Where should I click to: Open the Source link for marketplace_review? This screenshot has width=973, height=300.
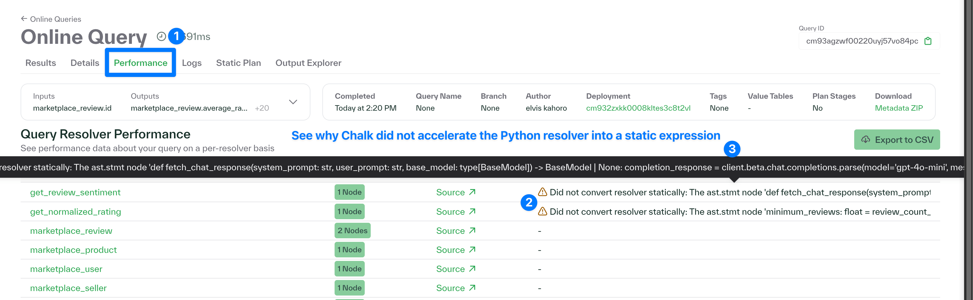coord(455,231)
